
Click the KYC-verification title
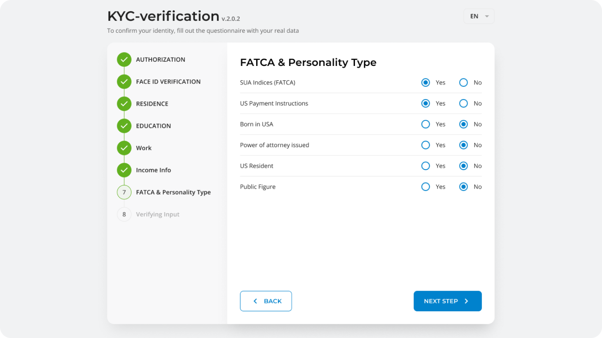pyautogui.click(x=163, y=16)
